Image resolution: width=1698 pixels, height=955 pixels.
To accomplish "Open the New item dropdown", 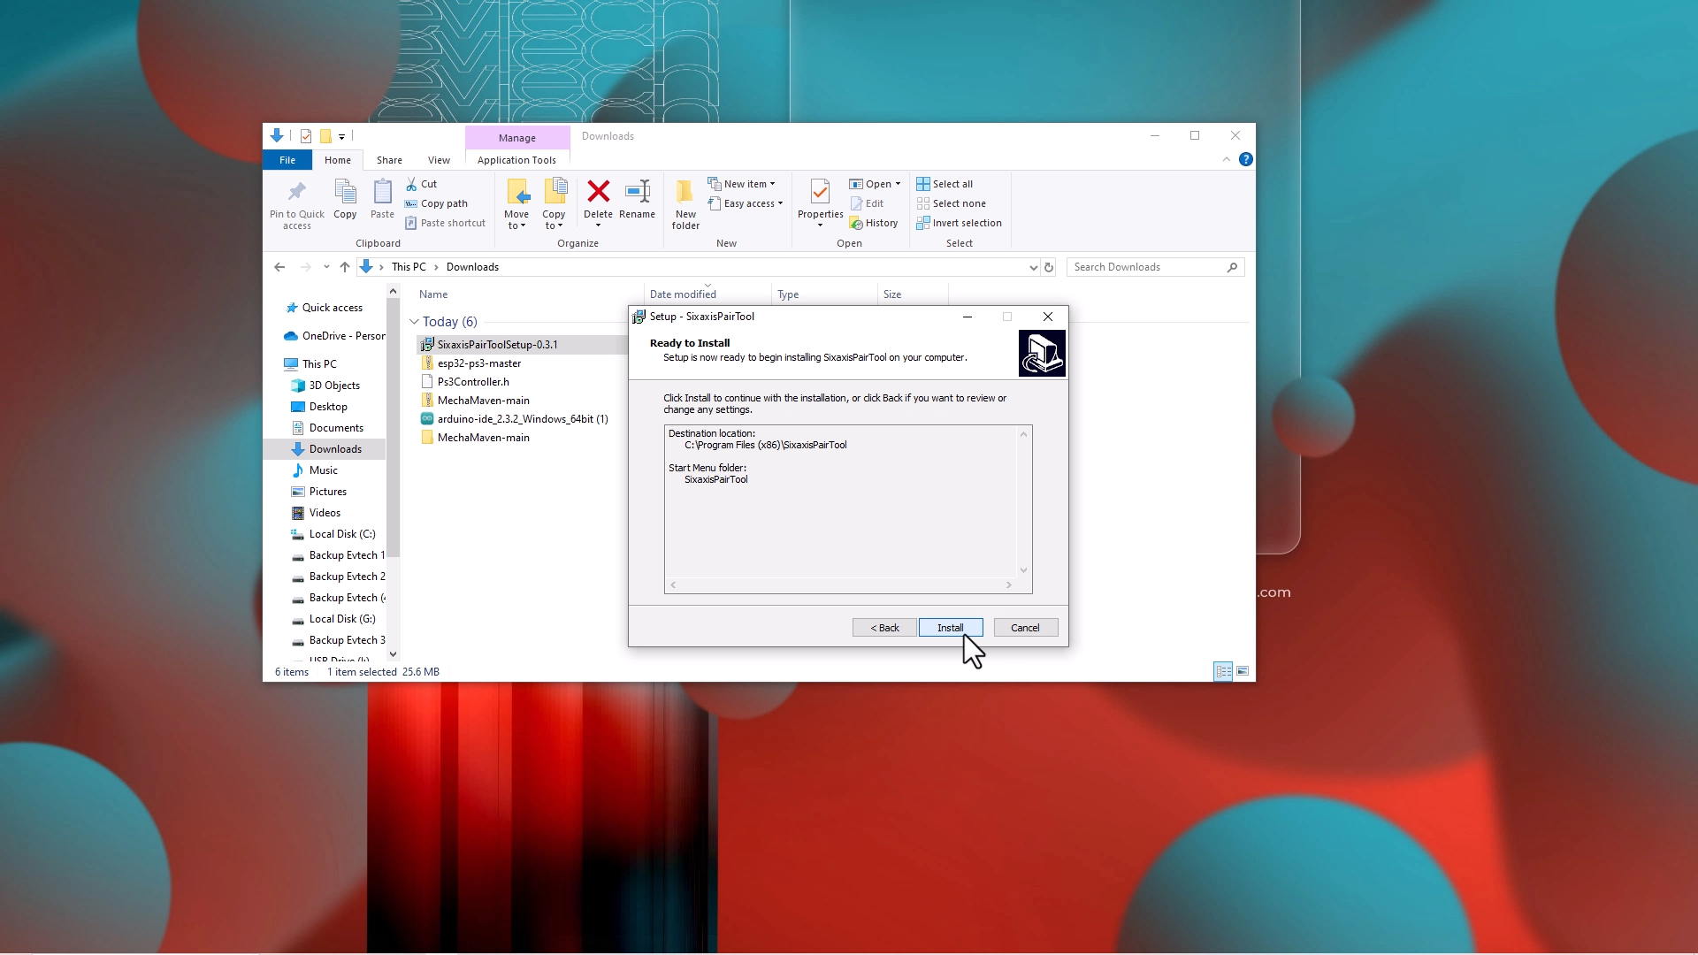I will click(741, 184).
